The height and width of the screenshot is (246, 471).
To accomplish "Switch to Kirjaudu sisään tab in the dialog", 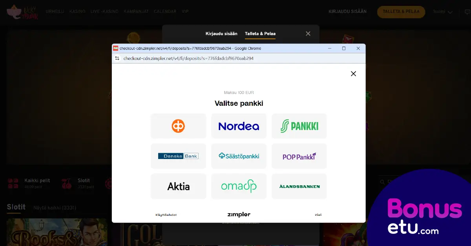I will pyautogui.click(x=221, y=34).
